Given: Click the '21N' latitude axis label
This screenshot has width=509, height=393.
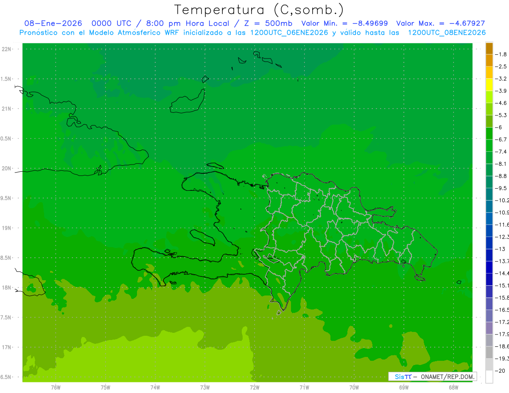Looking at the screenshot, I should pos(6,109).
